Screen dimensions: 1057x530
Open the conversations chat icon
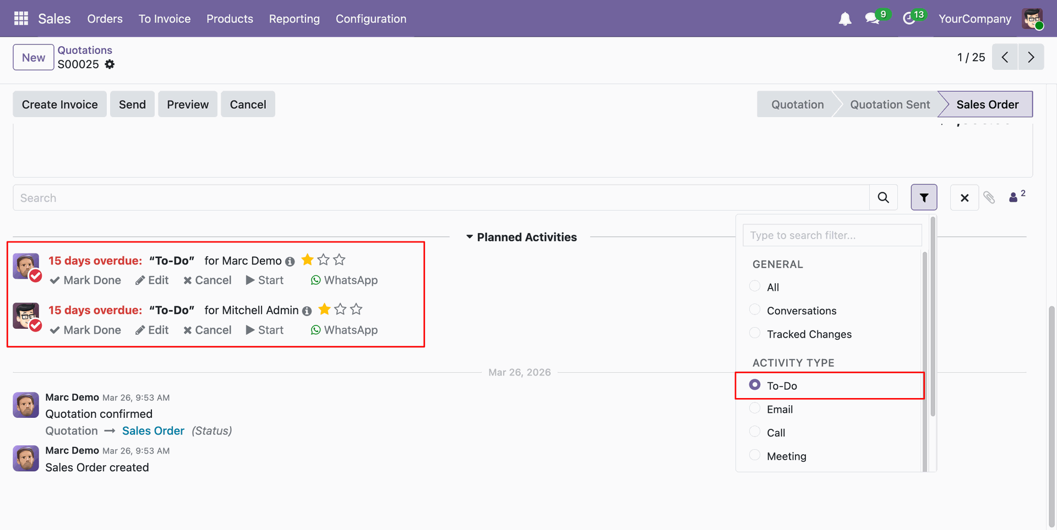point(872,19)
